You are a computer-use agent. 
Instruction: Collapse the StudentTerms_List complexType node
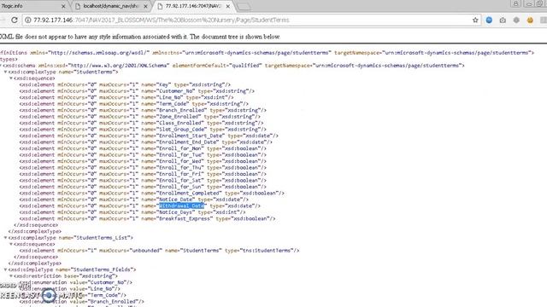point(5,238)
